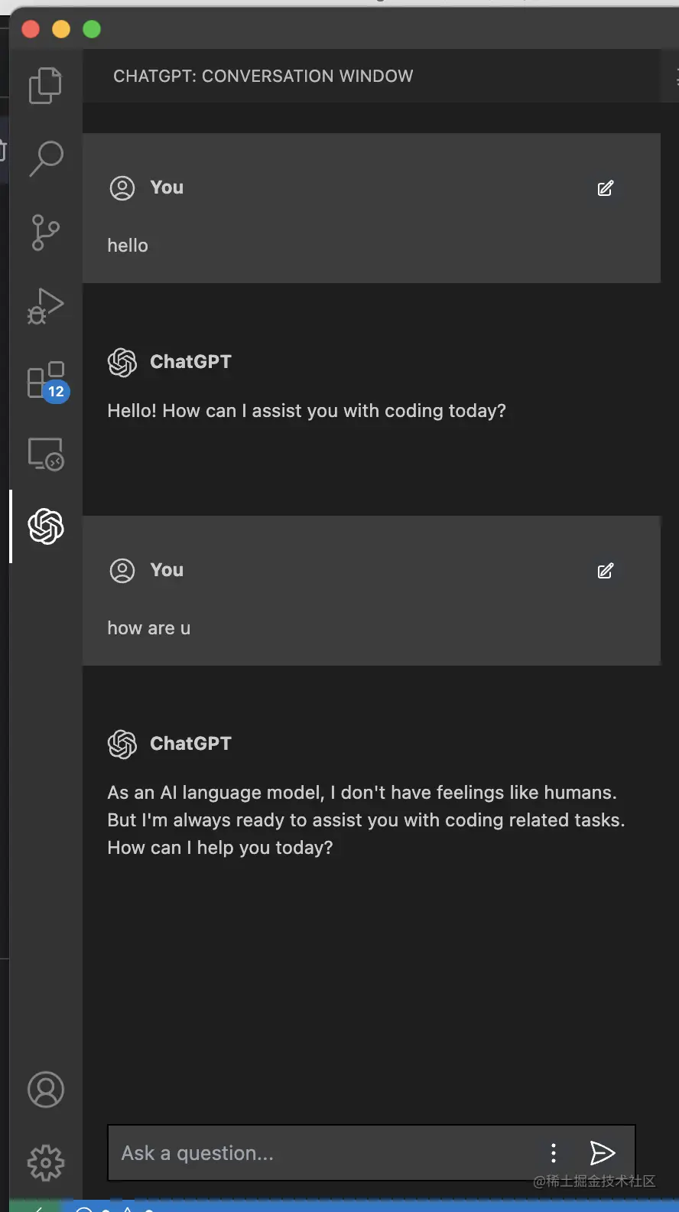Click the ChatGPT logo above the "As an AI" reply

(122, 744)
